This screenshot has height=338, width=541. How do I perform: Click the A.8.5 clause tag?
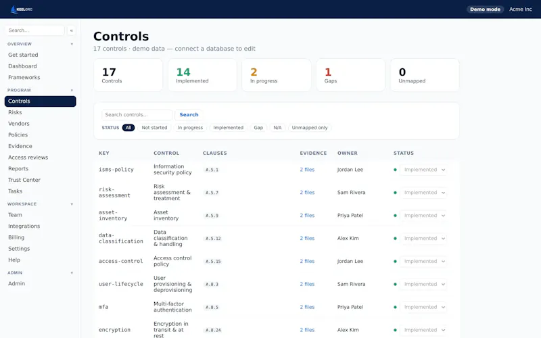(212, 308)
